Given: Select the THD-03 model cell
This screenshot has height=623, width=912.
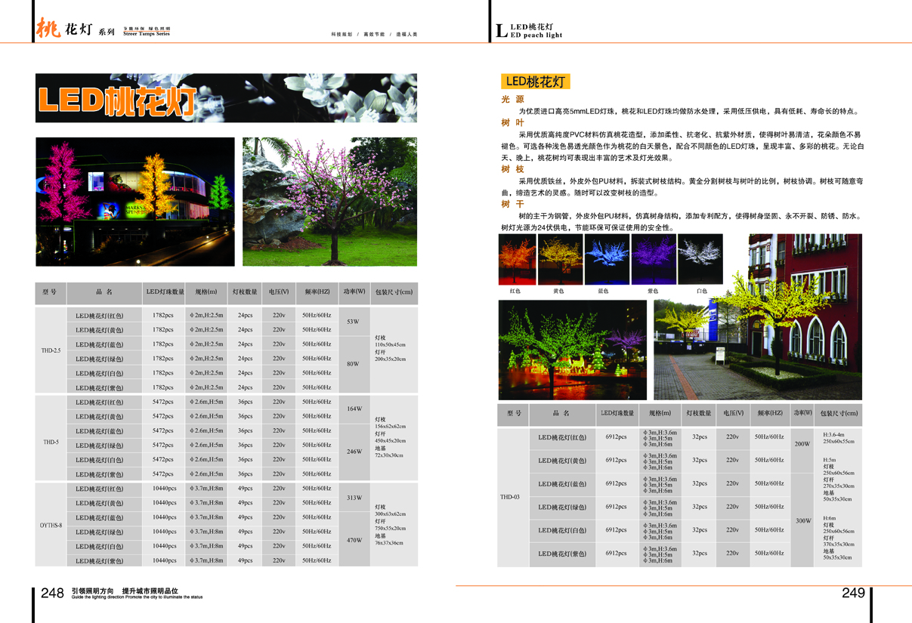Looking at the screenshot, I should click(x=510, y=497).
